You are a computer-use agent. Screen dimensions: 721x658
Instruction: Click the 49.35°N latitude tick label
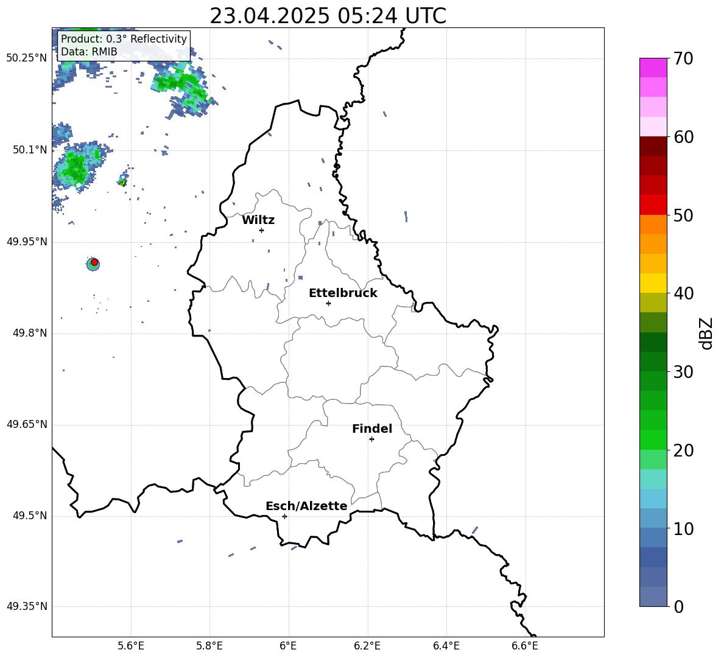(27, 606)
